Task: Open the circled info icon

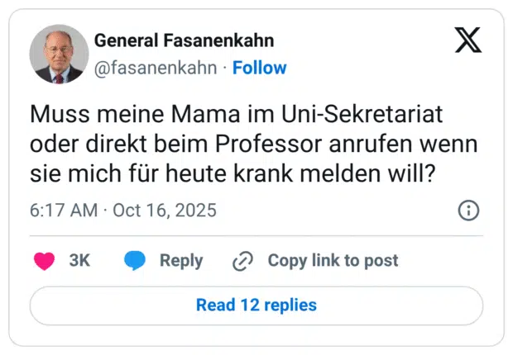Action: pos(468,211)
